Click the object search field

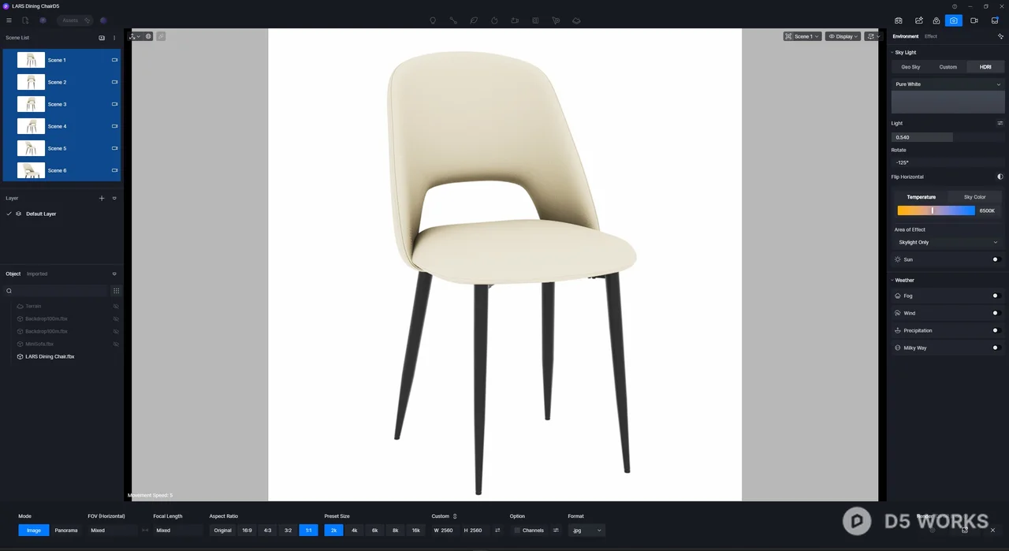[55, 291]
